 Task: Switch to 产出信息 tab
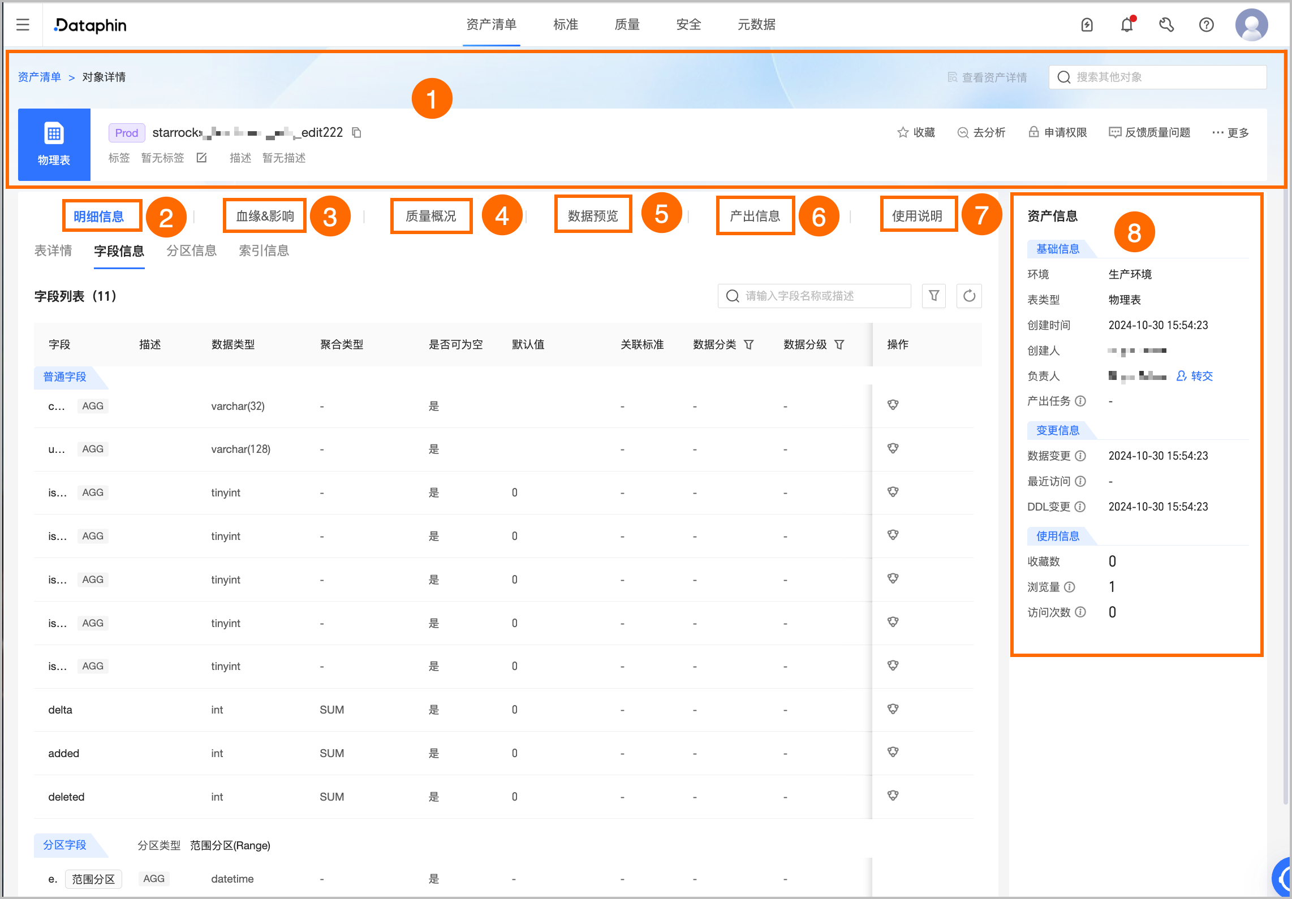pos(755,216)
